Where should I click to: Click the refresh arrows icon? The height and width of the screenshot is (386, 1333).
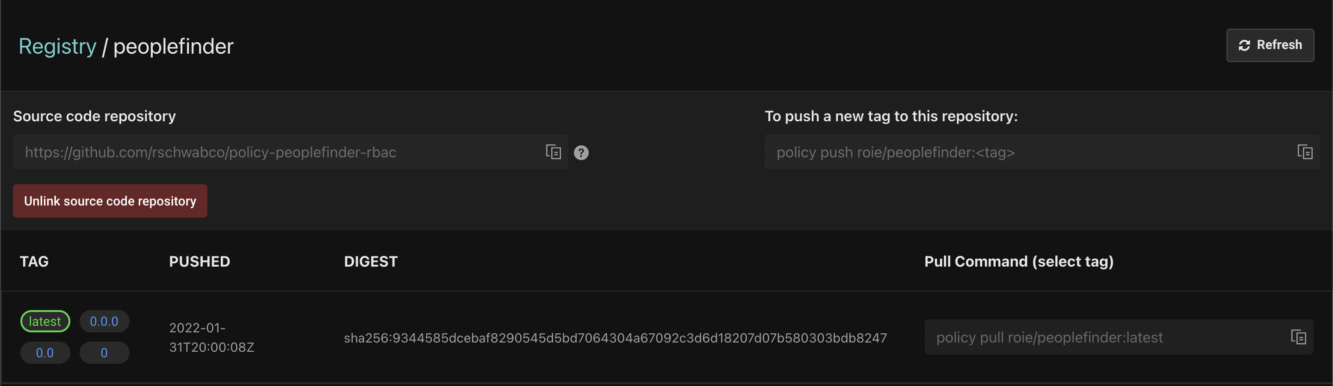click(x=1245, y=45)
